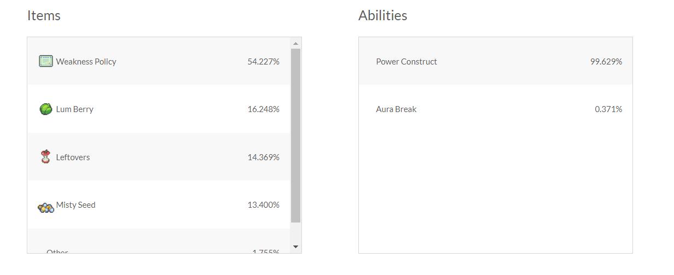
Task: Select the Power Construct ability
Action: click(x=406, y=62)
